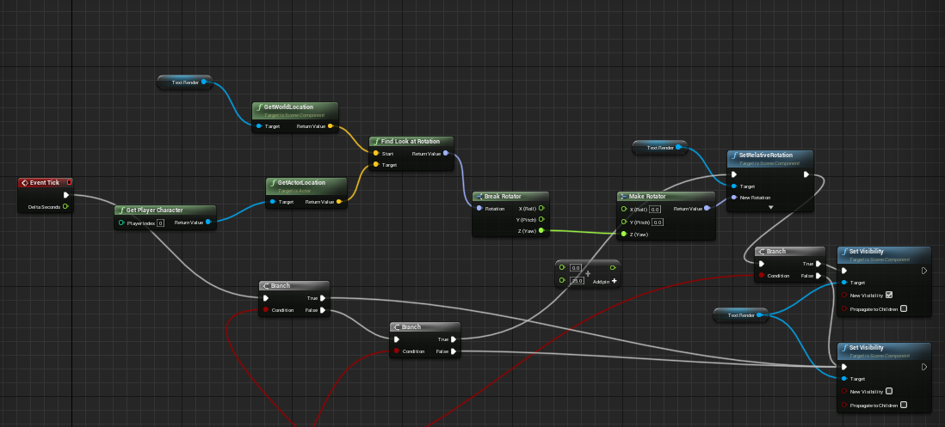Click the Player Index value field

(160, 223)
